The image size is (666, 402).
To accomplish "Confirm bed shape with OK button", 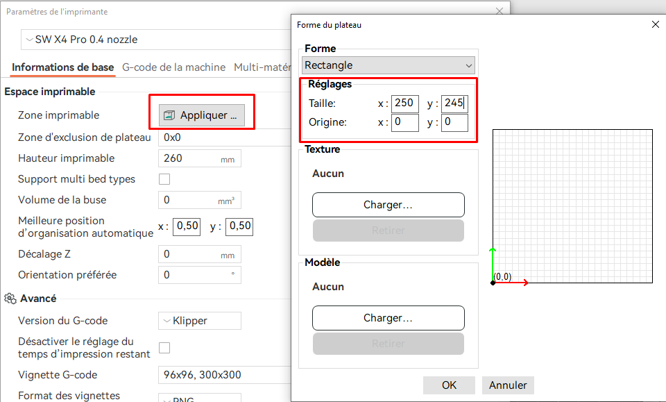I will point(449,385).
